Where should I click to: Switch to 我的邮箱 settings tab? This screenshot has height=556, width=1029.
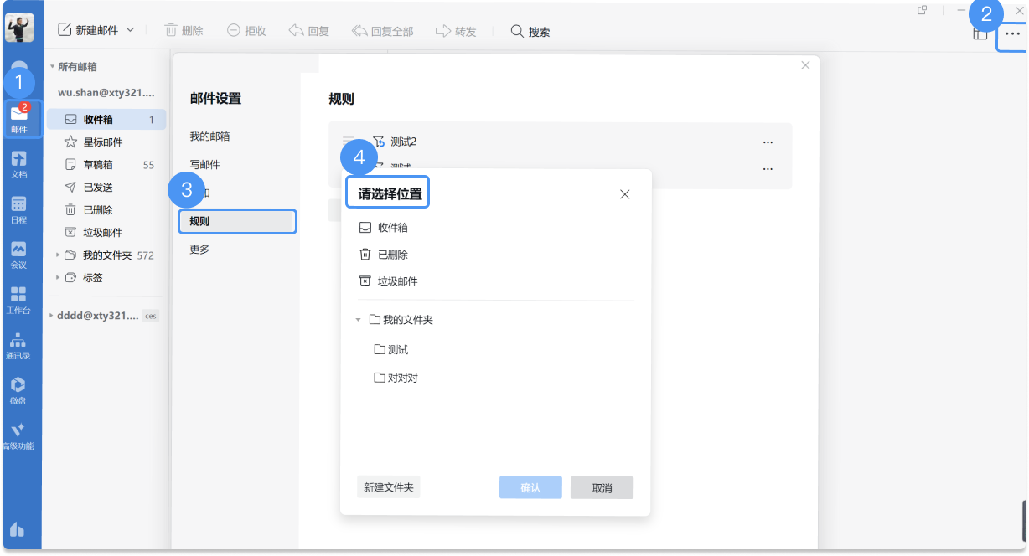209,136
